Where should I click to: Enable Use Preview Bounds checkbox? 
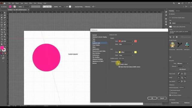(170, 91)
